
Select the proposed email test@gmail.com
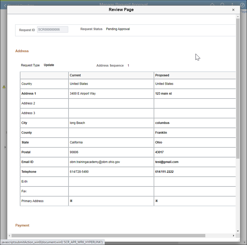pos(167,162)
